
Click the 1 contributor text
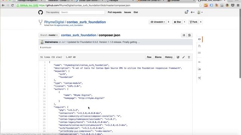click(x=46, y=48)
